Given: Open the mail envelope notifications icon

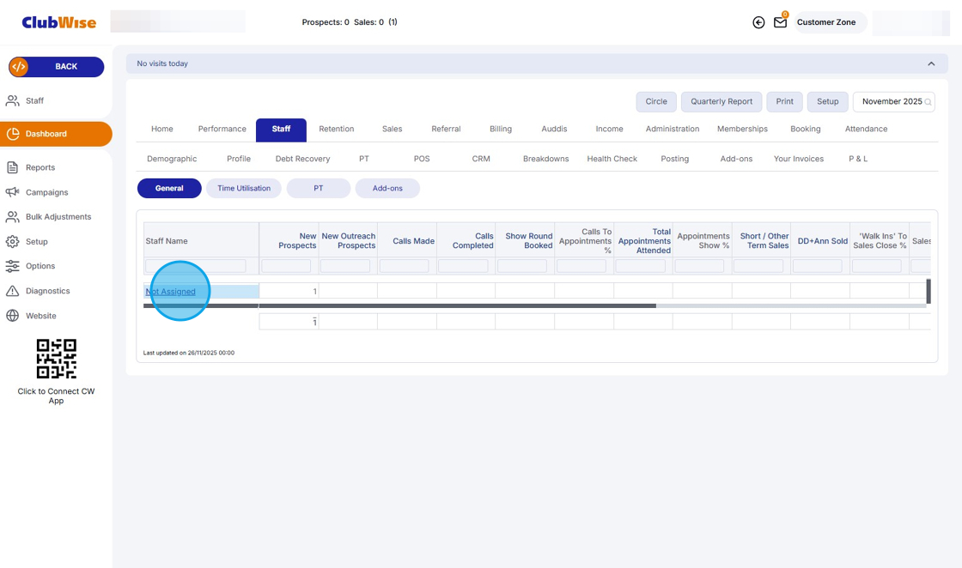Looking at the screenshot, I should click(x=780, y=23).
